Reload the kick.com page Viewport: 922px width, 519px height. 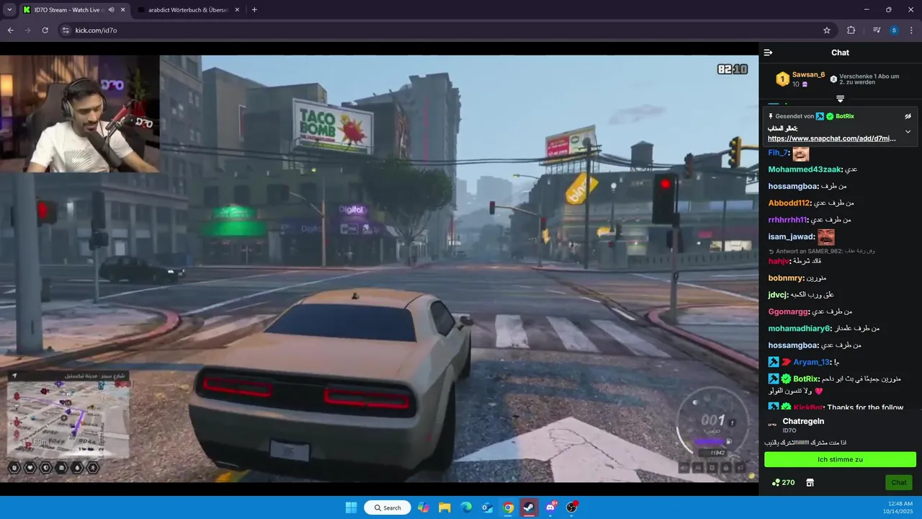(x=45, y=30)
